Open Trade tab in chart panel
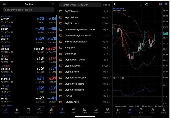 (141, 111)
